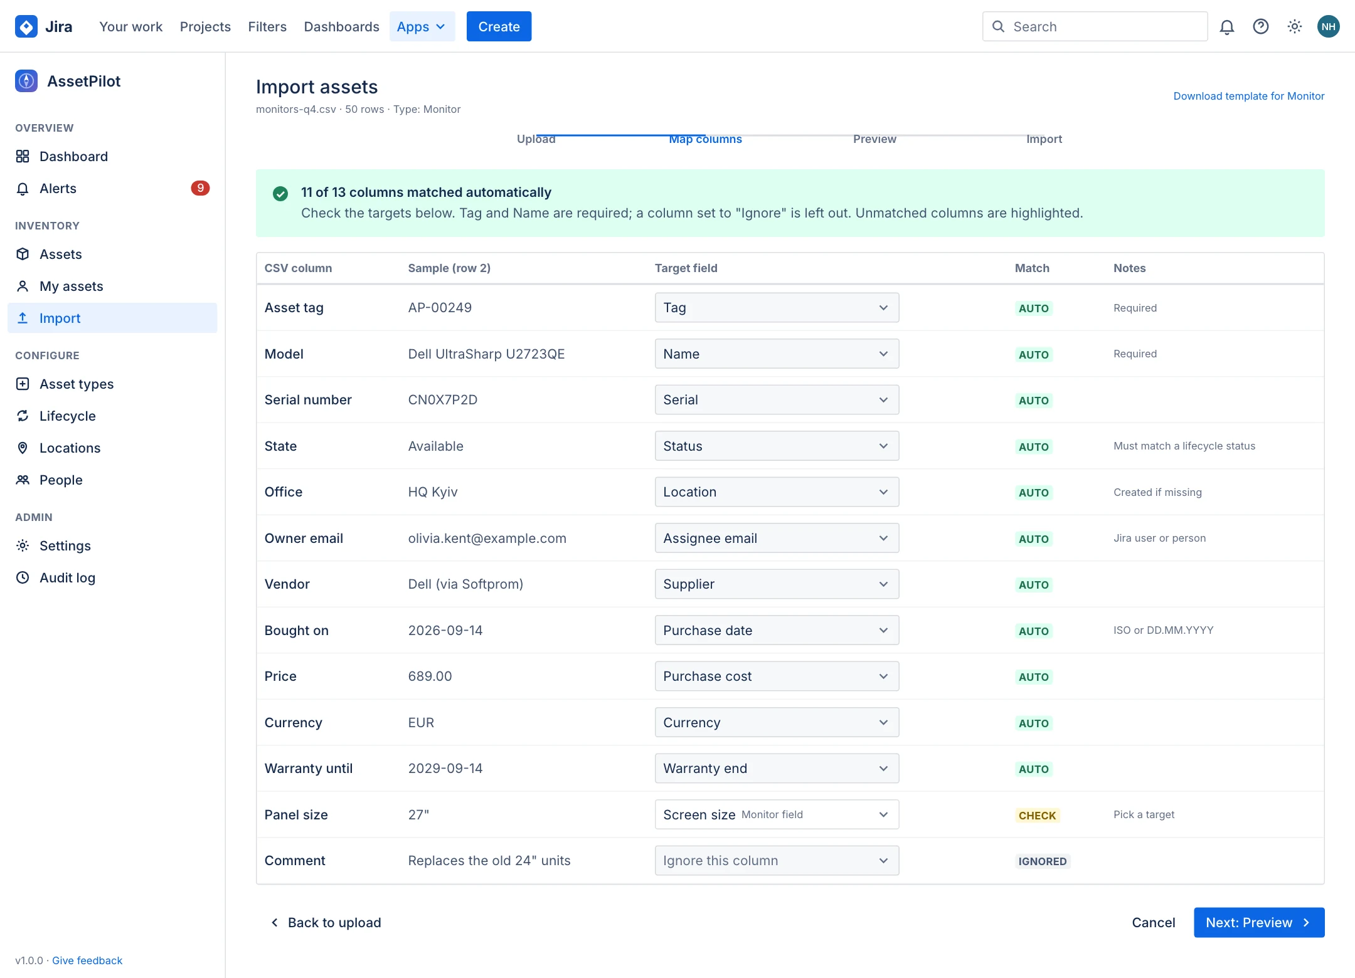Open the help question-mark icon
1355x978 pixels.
(1261, 26)
